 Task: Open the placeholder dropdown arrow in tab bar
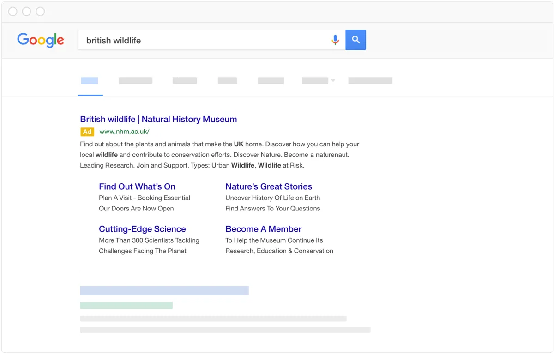click(333, 81)
